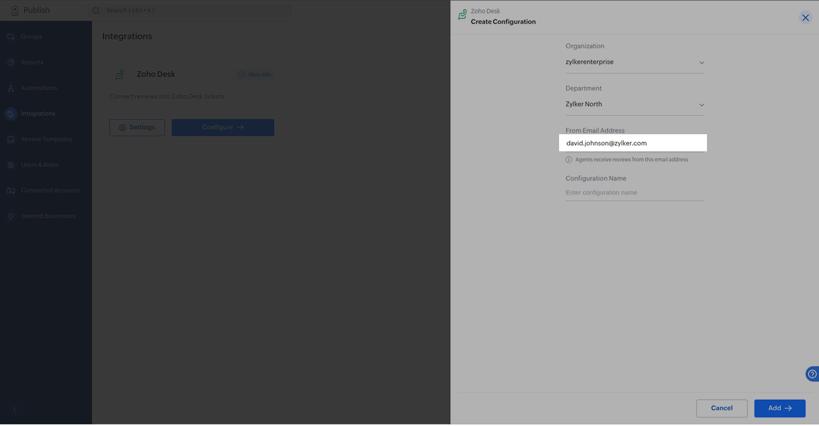Click the Add button
The width and height of the screenshot is (819, 426).
[780, 408]
